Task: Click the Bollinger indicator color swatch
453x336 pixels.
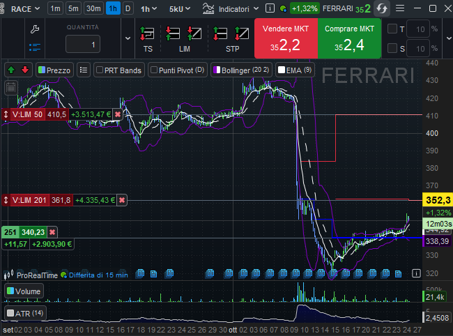Action: point(216,70)
